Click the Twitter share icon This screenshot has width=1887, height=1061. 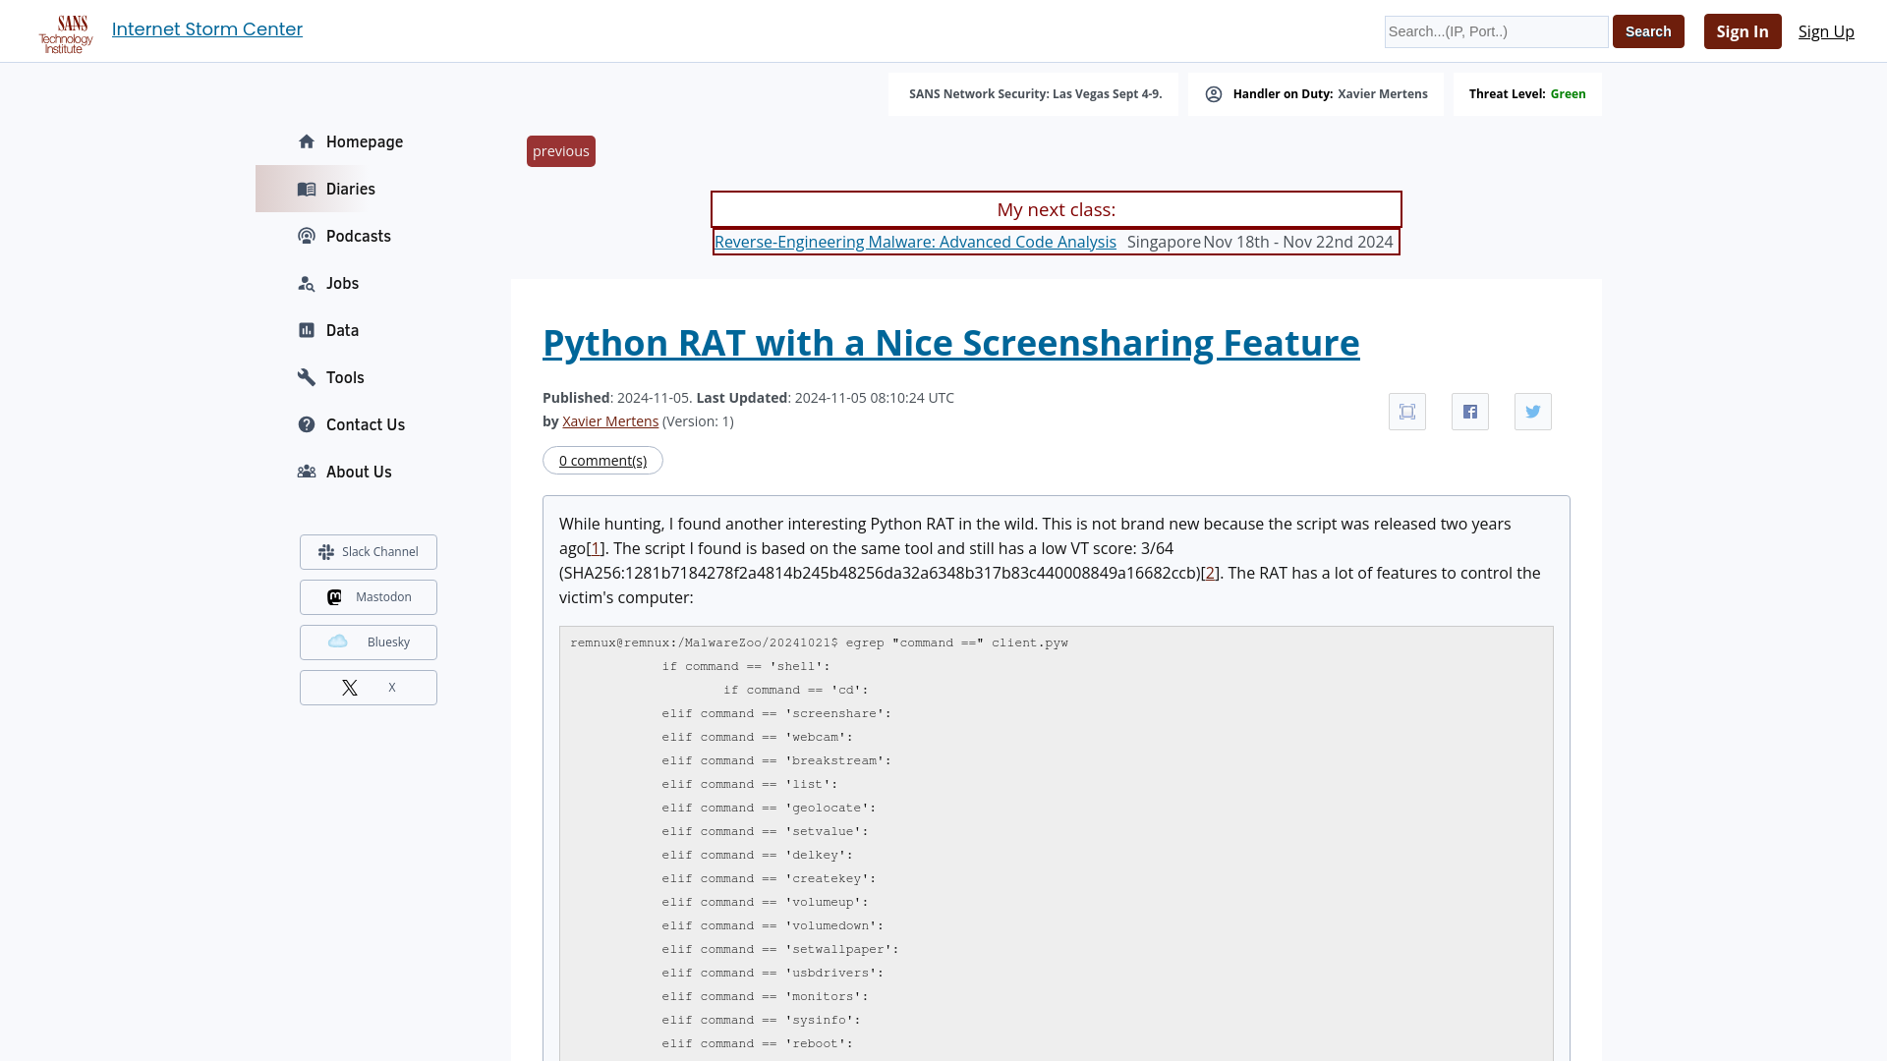pyautogui.click(x=1533, y=411)
